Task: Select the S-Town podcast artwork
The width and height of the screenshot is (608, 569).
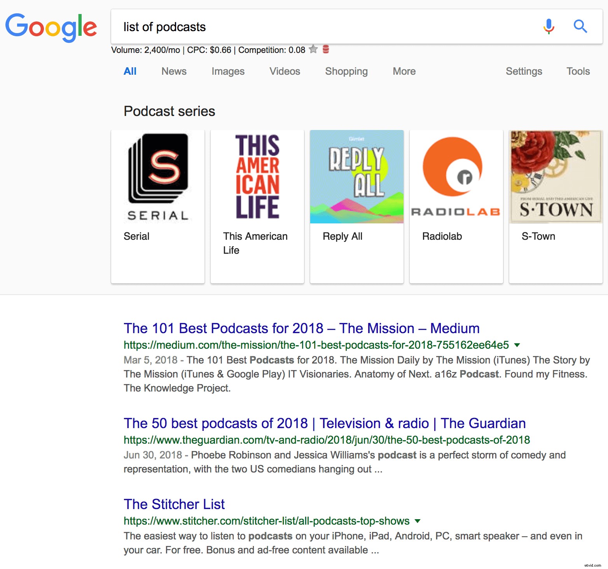Action: click(556, 177)
